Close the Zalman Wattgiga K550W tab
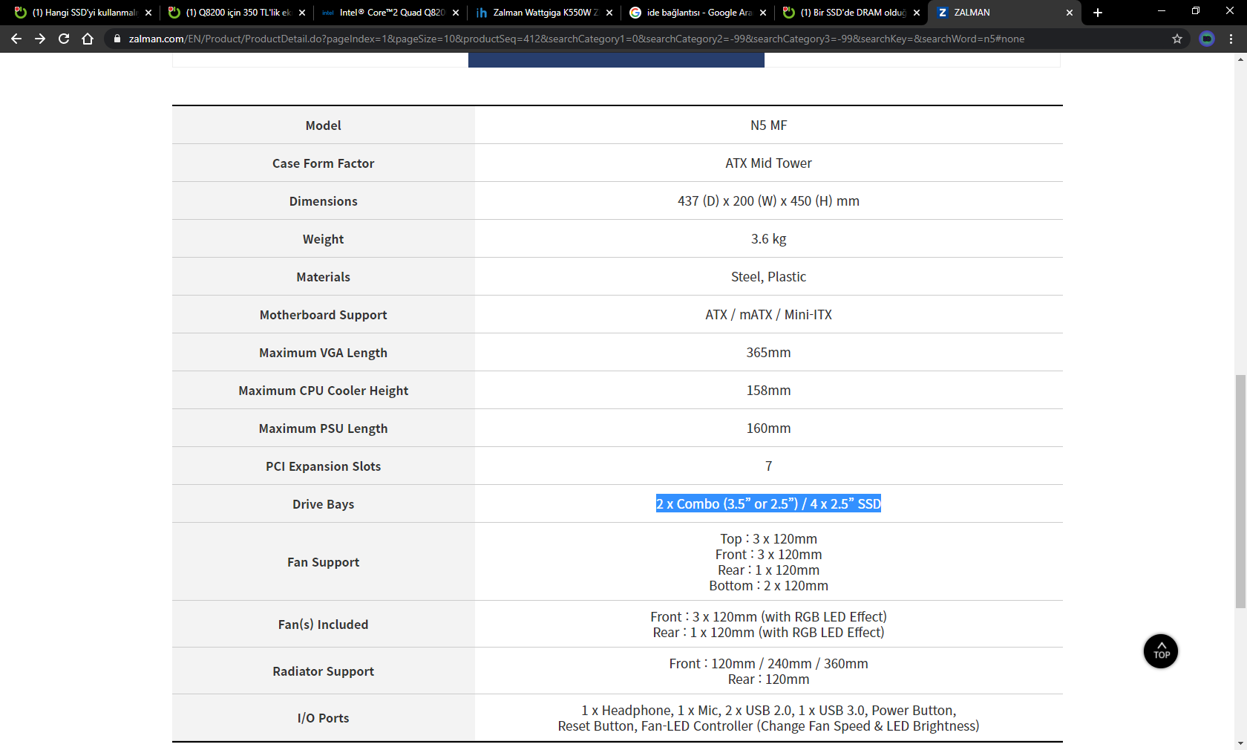1247x750 pixels. 609,13
